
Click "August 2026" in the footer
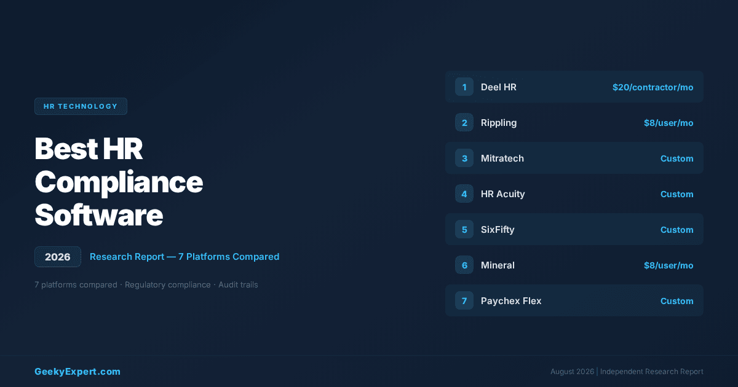coord(573,372)
